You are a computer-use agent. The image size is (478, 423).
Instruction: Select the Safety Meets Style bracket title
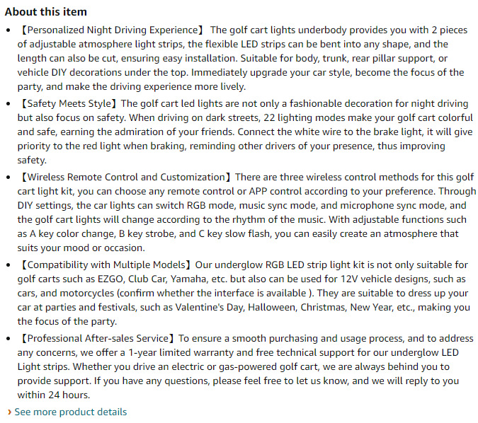pos(69,103)
